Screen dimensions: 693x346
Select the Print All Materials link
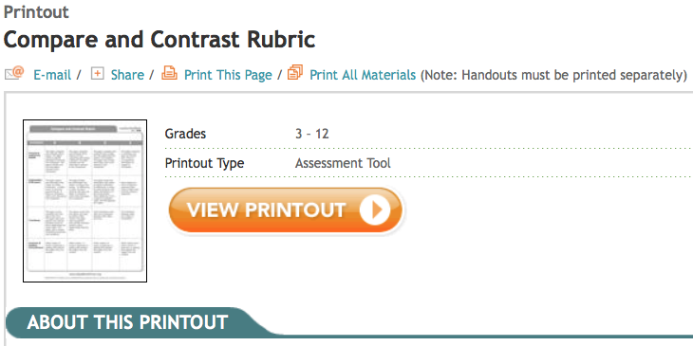[363, 75]
